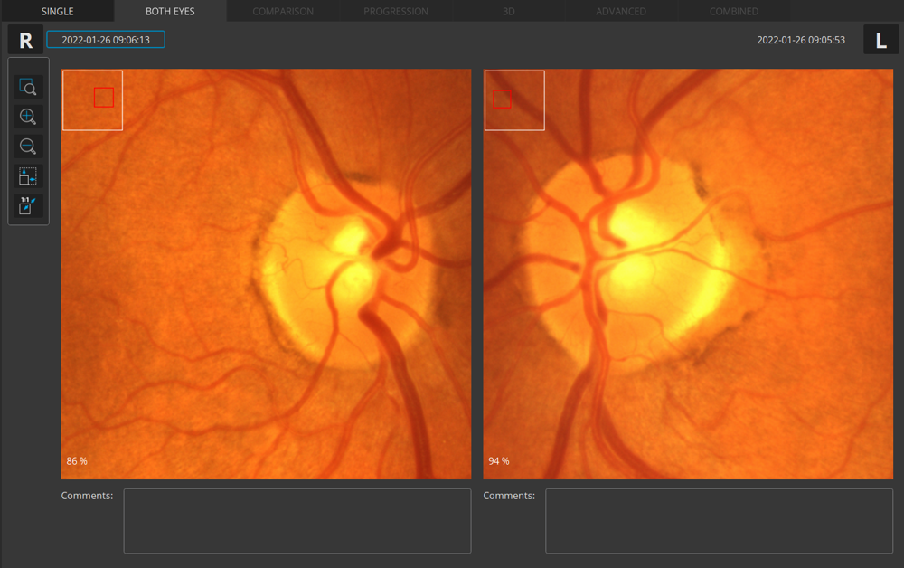Select the BOTH EYES tab
The width and height of the screenshot is (904, 568).
coord(170,11)
